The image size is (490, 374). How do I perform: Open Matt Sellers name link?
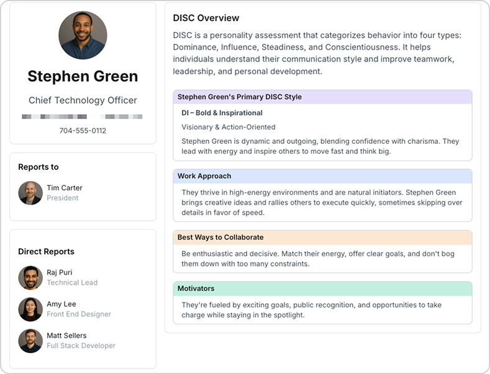(66, 336)
